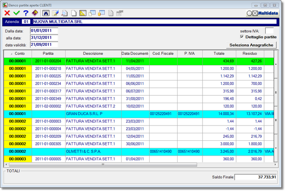
Task: Click Cod. Fiscale 00125220491 cell
Action: point(163,114)
